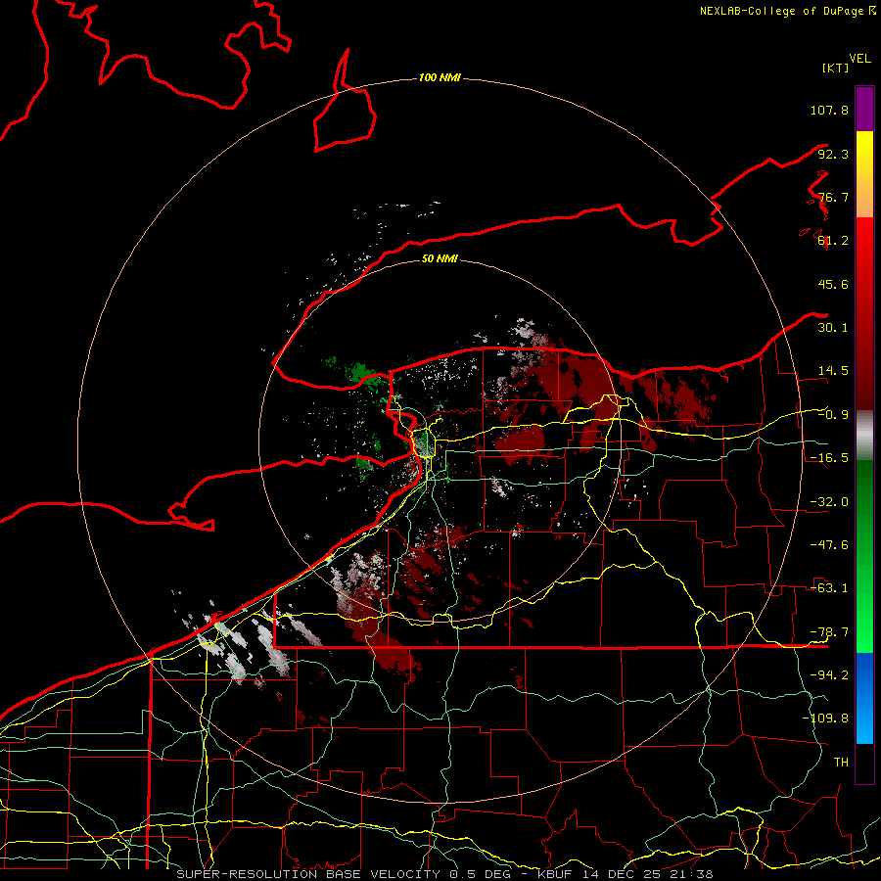Click the KBUF base velocity timestamp caption

(445, 874)
